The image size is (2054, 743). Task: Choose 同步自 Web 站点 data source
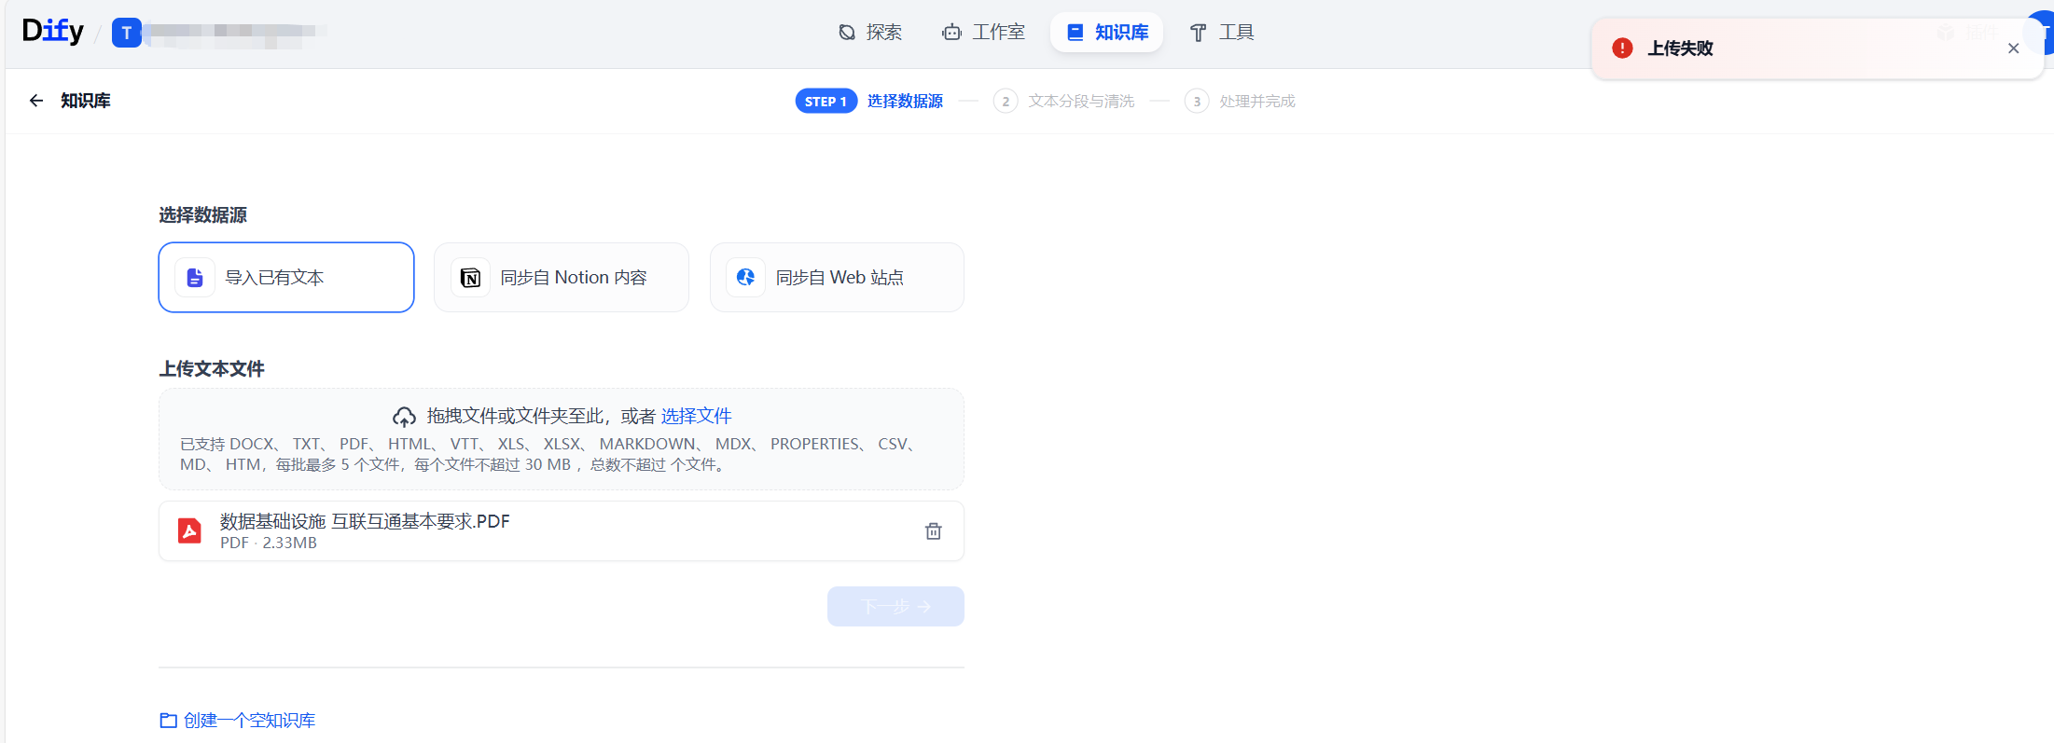(837, 277)
